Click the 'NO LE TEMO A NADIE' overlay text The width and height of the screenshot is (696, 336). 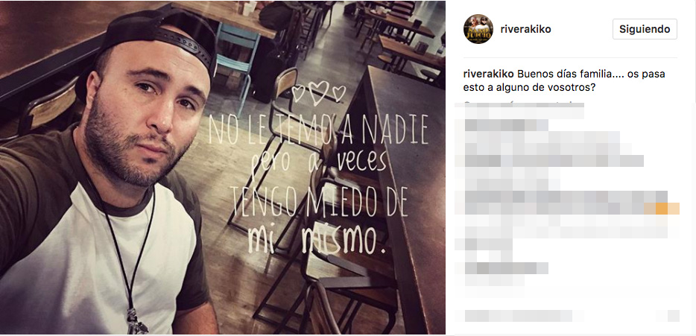click(x=318, y=130)
